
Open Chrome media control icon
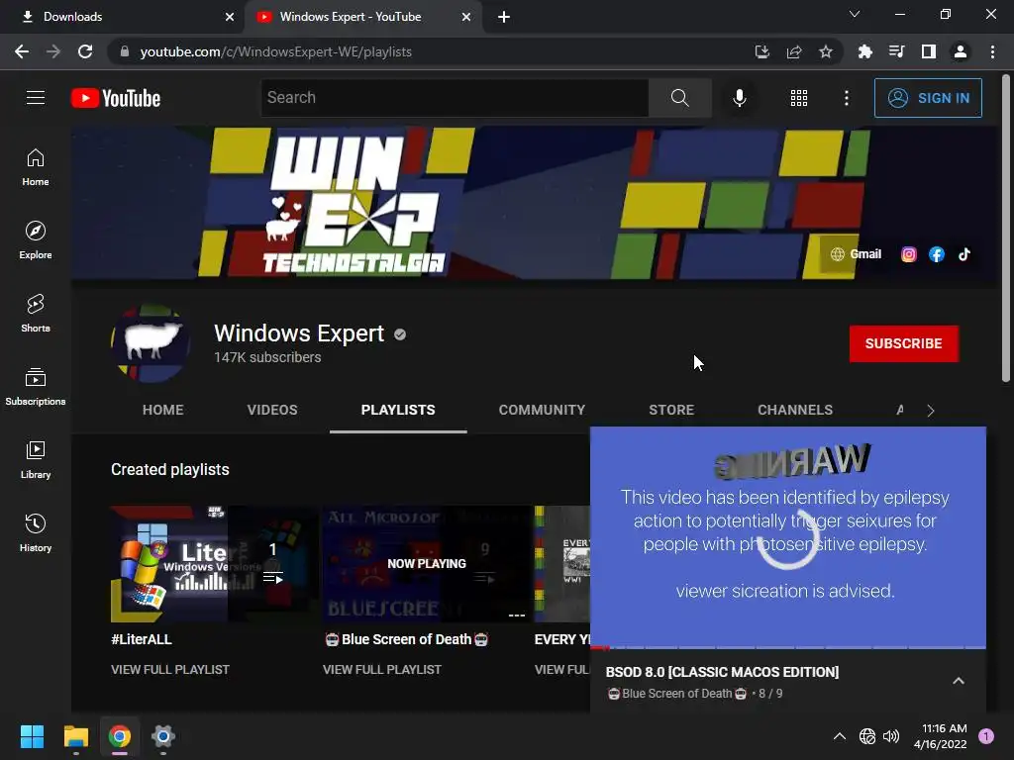pos(896,51)
